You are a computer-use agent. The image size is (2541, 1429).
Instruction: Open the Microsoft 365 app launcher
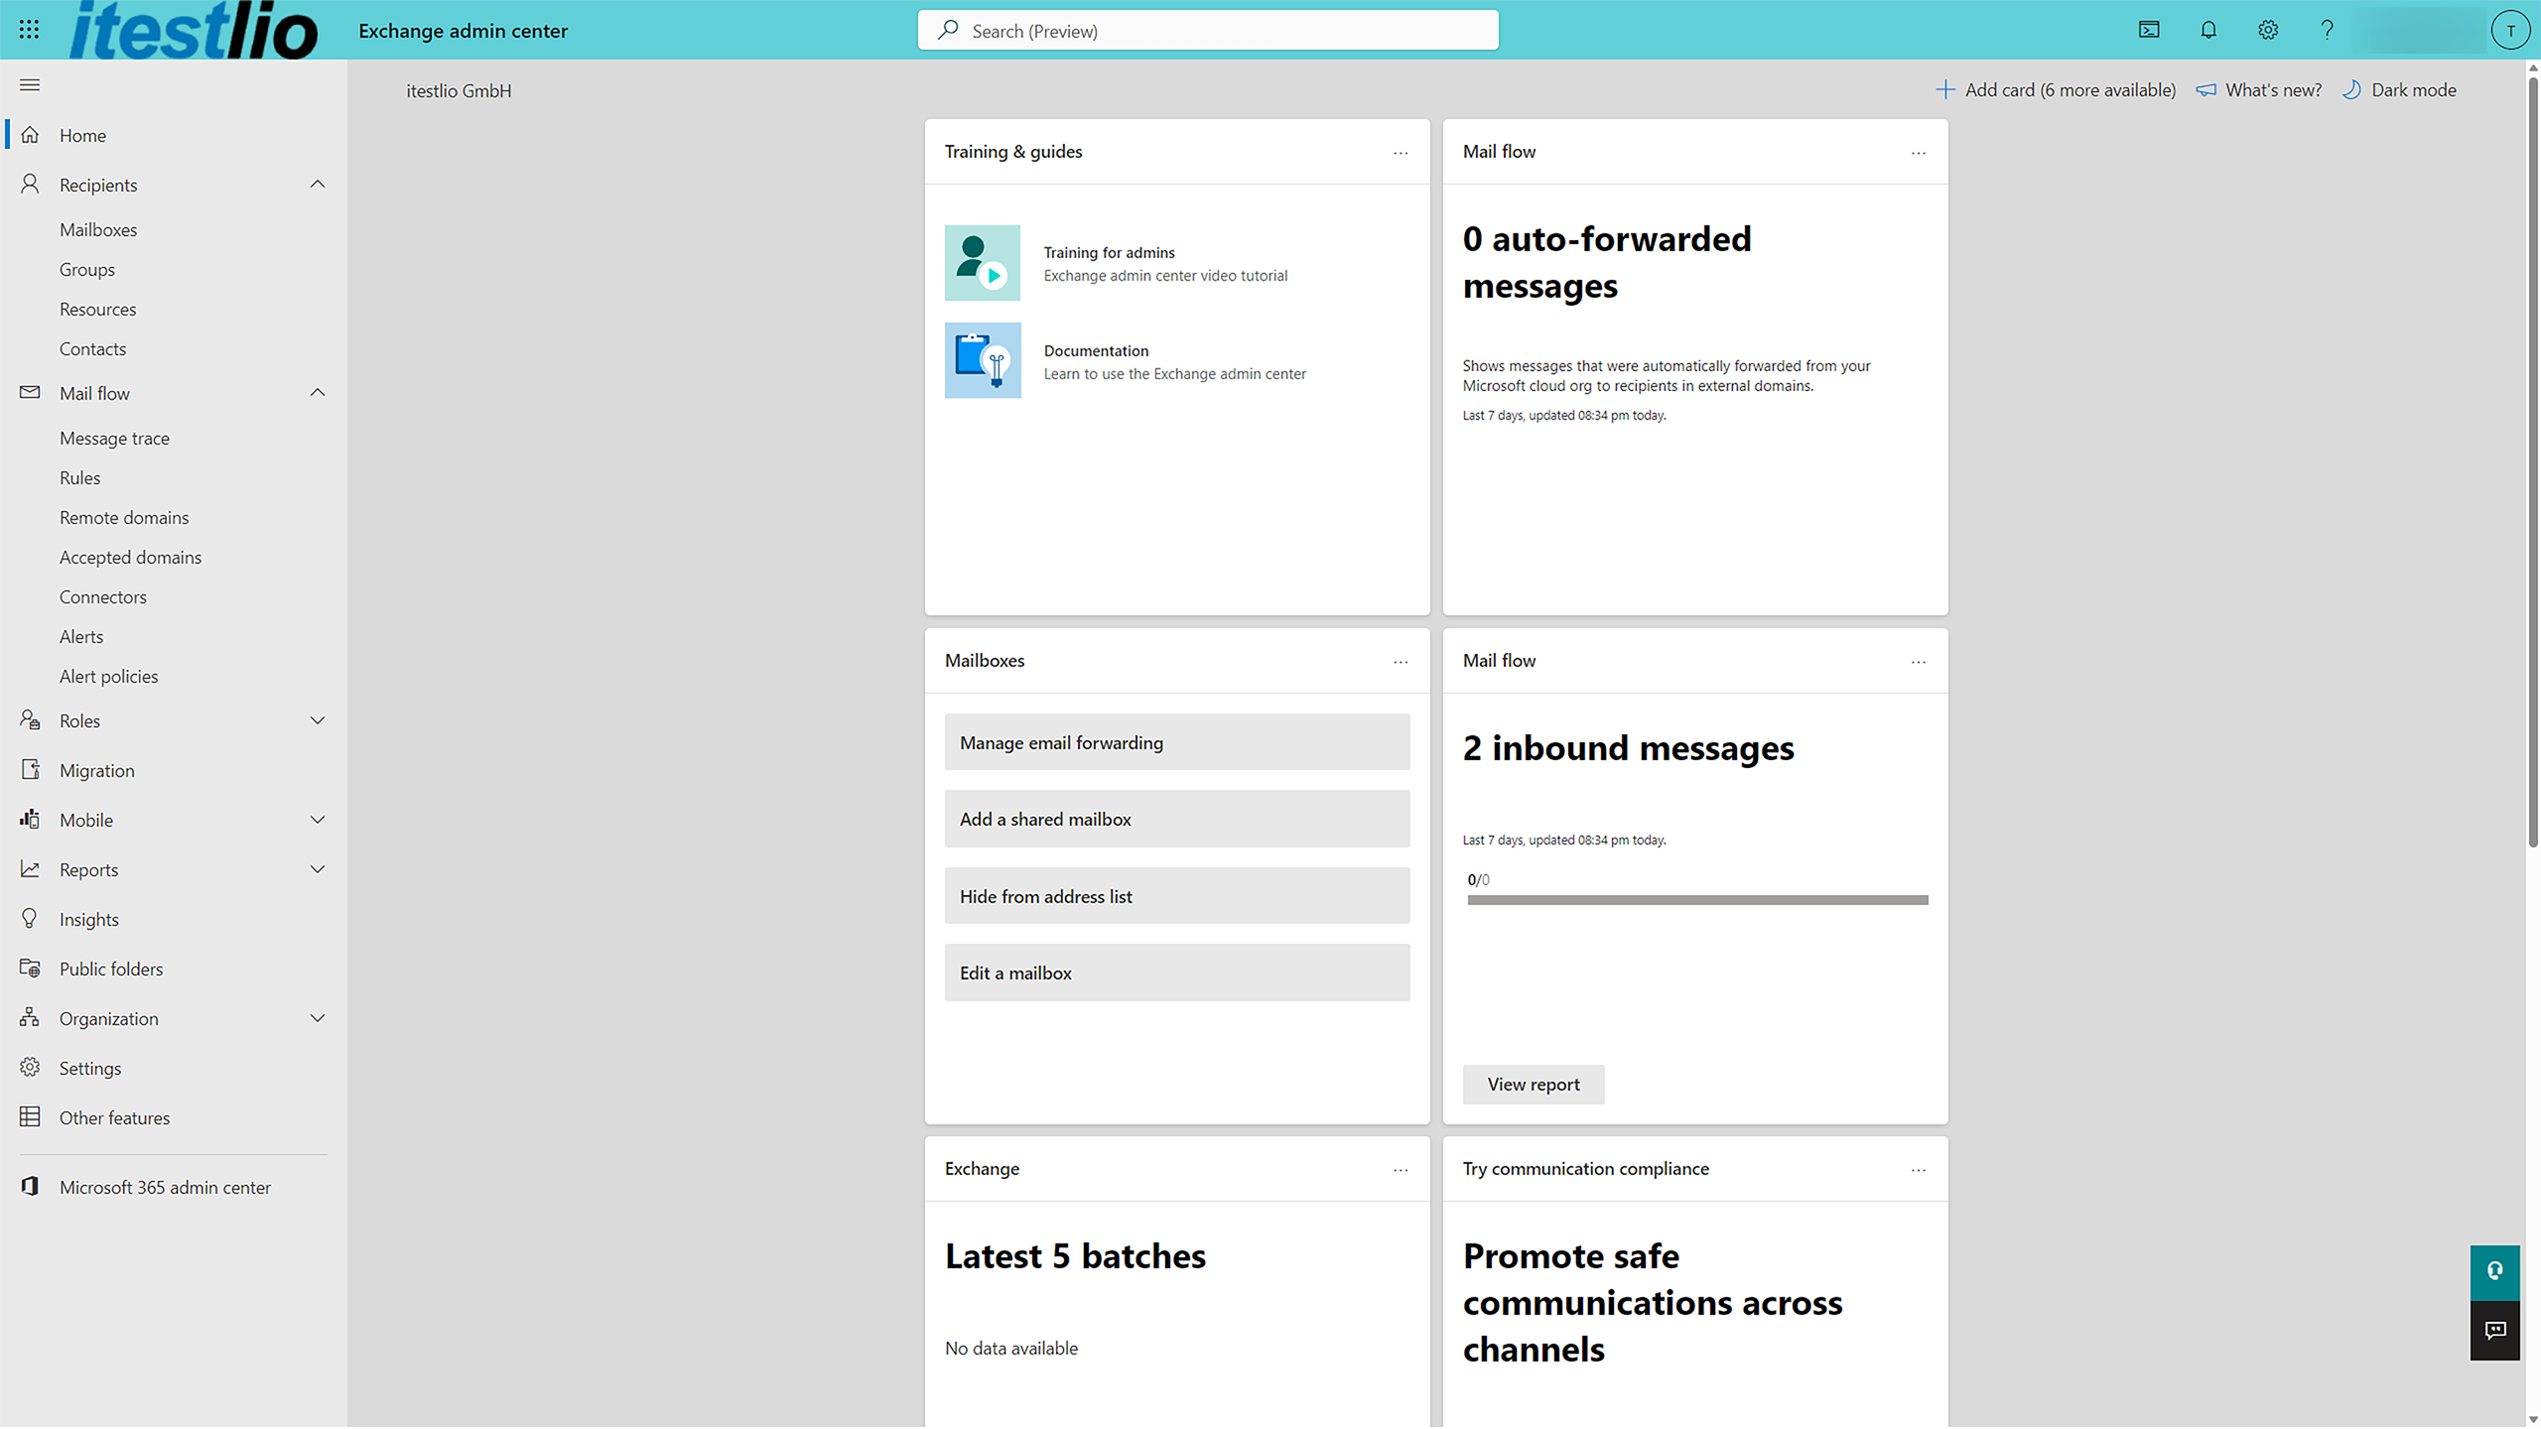(x=29, y=29)
